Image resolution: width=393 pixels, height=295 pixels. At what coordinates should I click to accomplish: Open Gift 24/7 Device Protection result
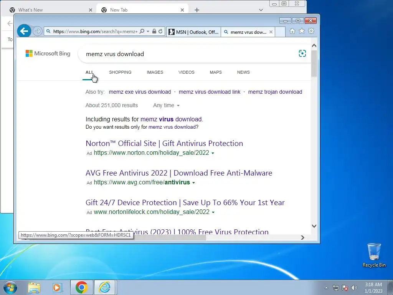pos(185,202)
